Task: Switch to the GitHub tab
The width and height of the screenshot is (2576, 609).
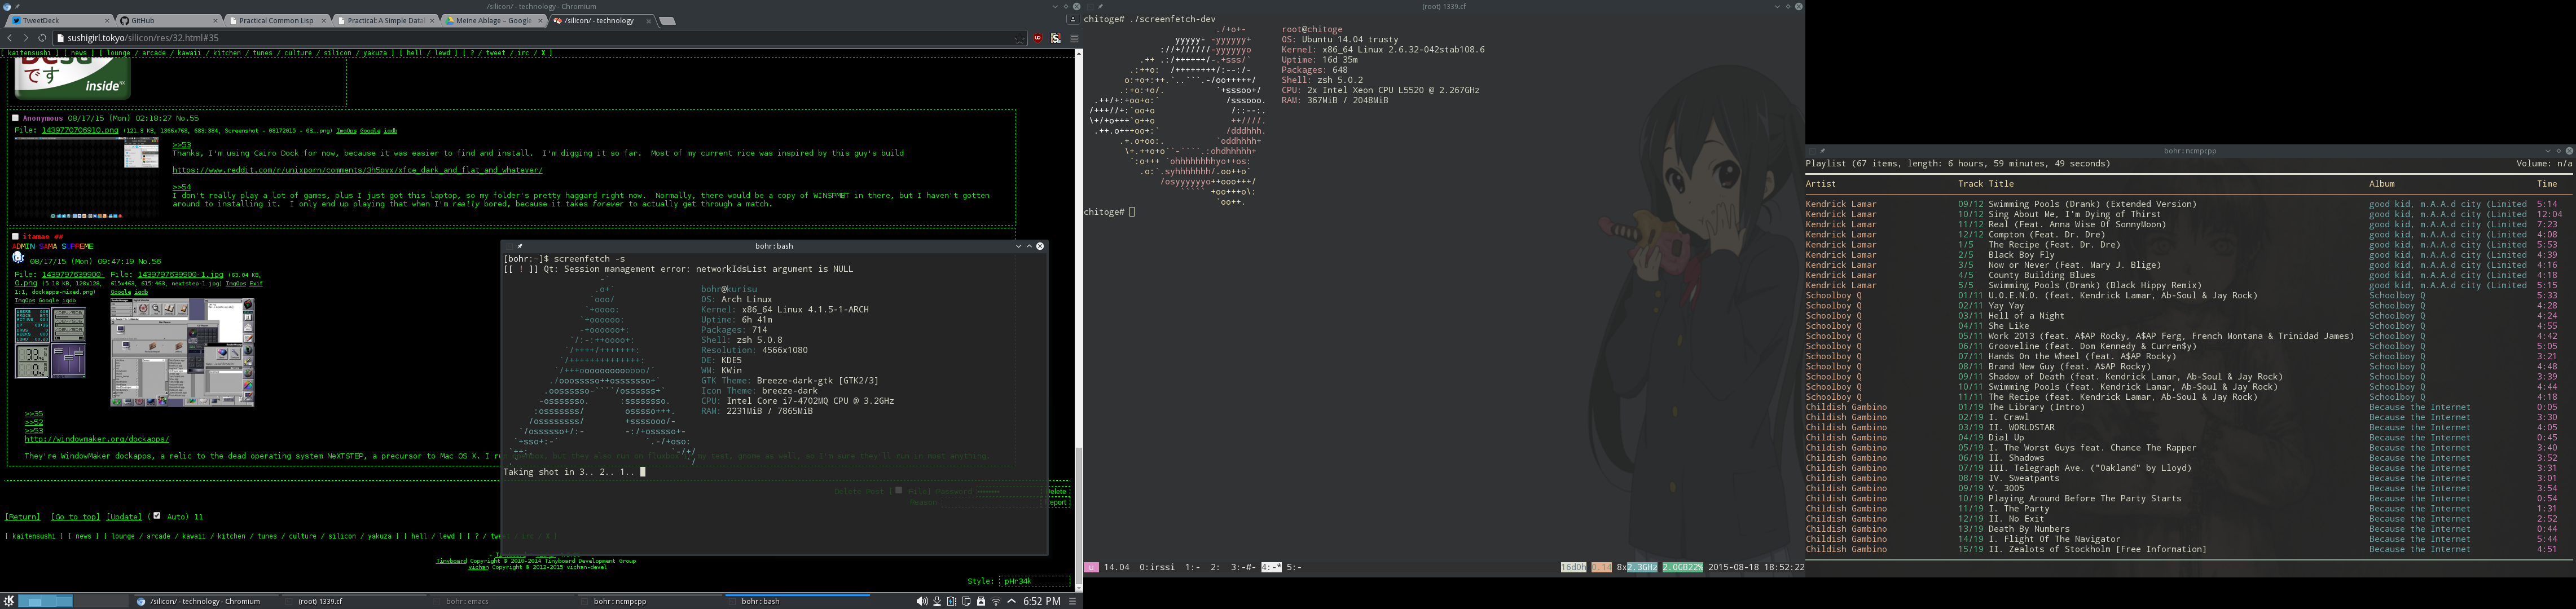Action: (x=143, y=20)
